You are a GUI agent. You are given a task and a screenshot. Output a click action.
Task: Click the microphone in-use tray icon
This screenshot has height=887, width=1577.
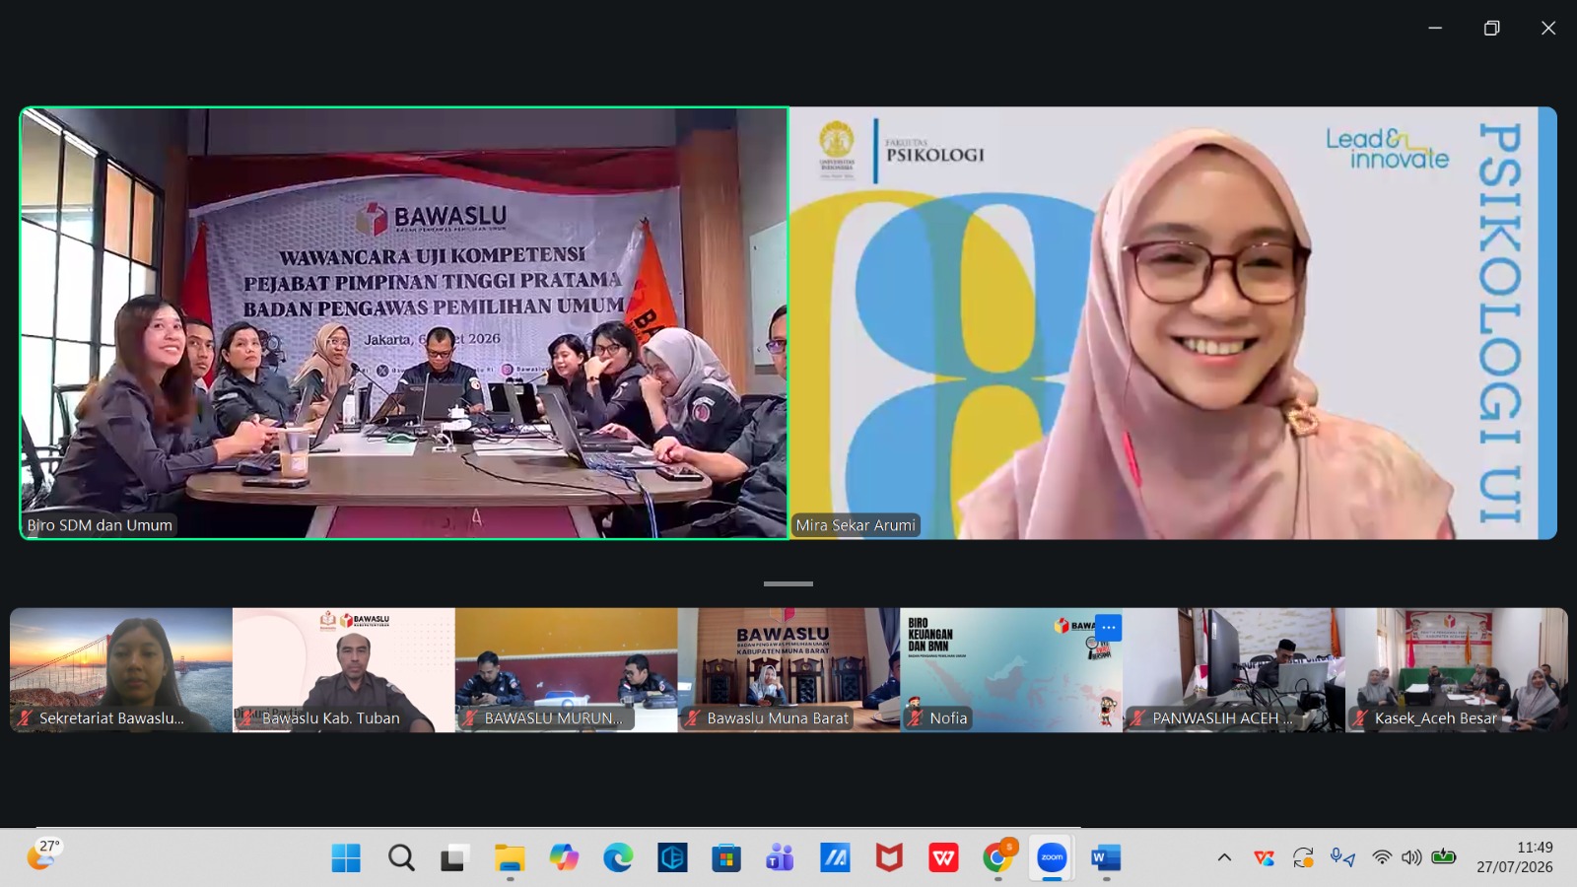tap(1342, 857)
